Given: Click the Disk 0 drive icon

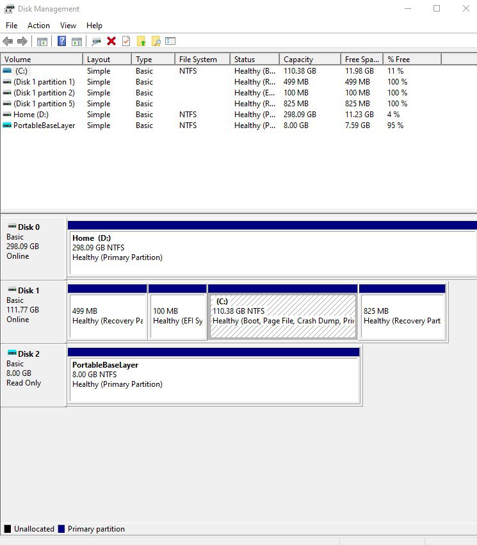Looking at the screenshot, I should (12, 226).
